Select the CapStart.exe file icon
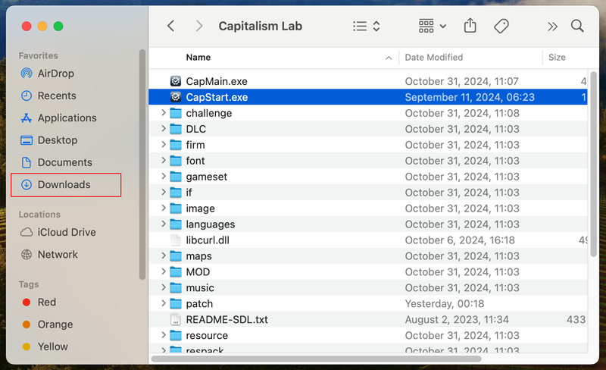Screen dimensions: 606x370 pyautogui.click(x=176, y=97)
